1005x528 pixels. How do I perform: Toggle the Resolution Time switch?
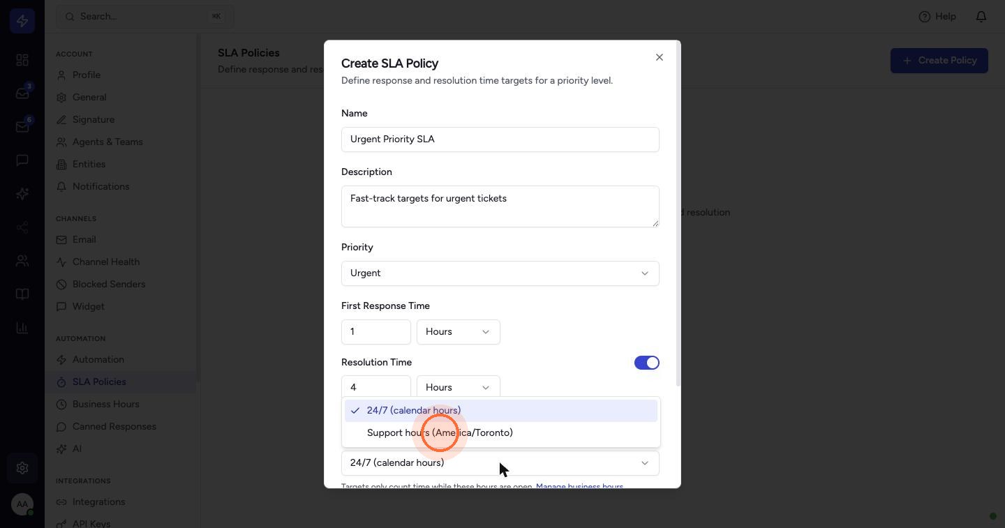coord(647,363)
